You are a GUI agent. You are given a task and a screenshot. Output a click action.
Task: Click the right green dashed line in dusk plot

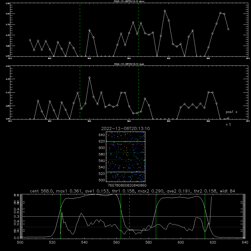[139, 93]
